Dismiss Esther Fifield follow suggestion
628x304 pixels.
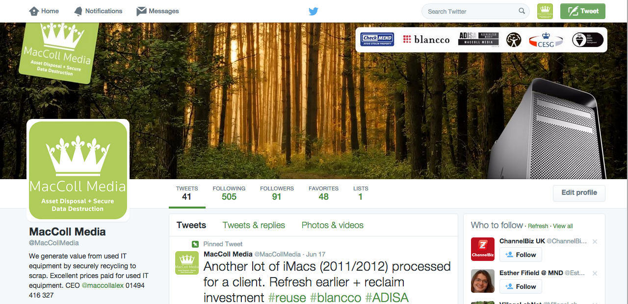(x=595, y=273)
